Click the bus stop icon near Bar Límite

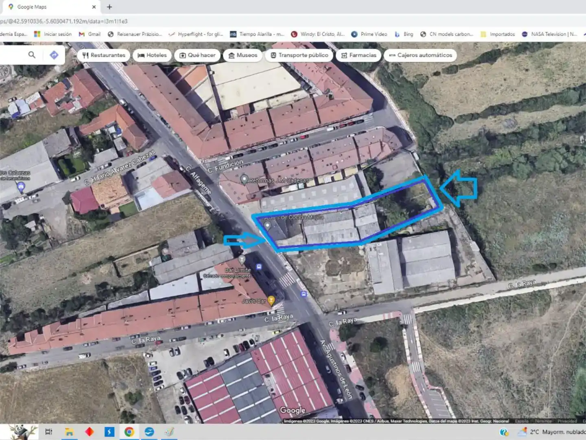[x=259, y=267]
